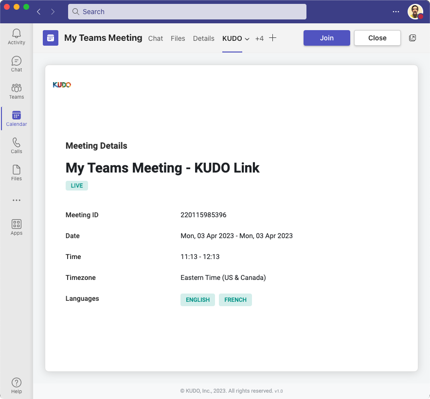Click the meeting calendar icon beside title

[x=51, y=38]
